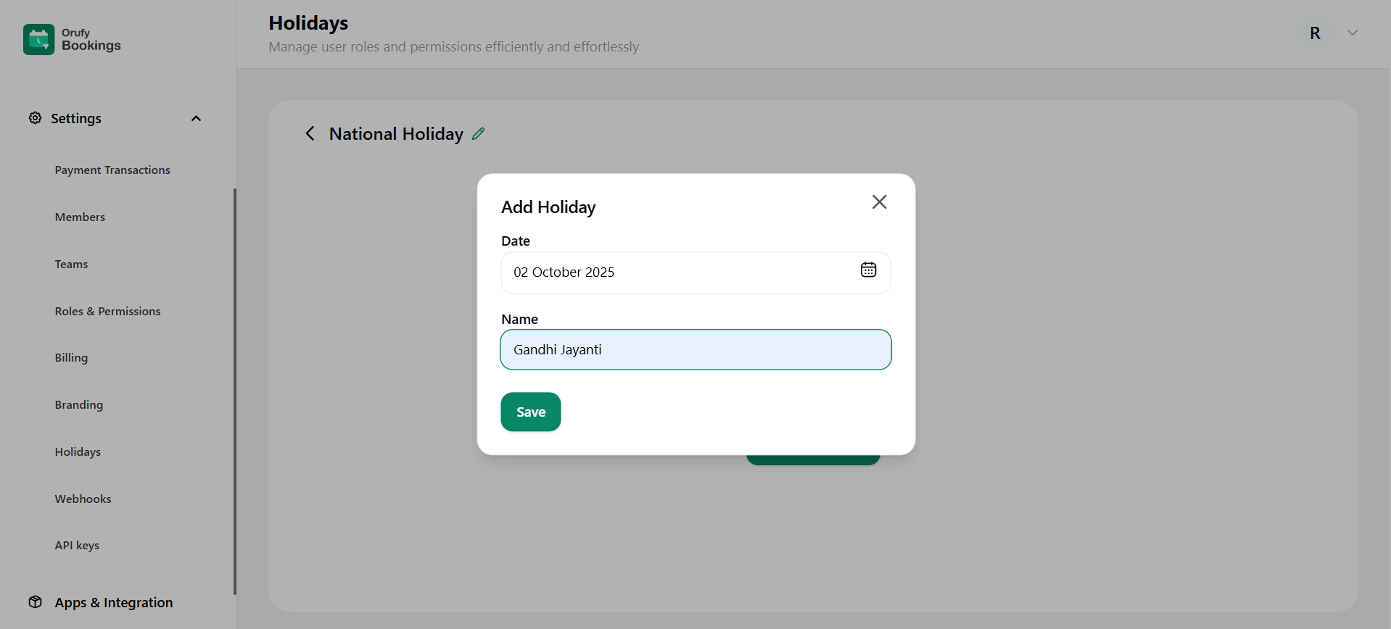Go to Roles & Permissions
This screenshot has height=629, width=1391.
pyautogui.click(x=107, y=312)
